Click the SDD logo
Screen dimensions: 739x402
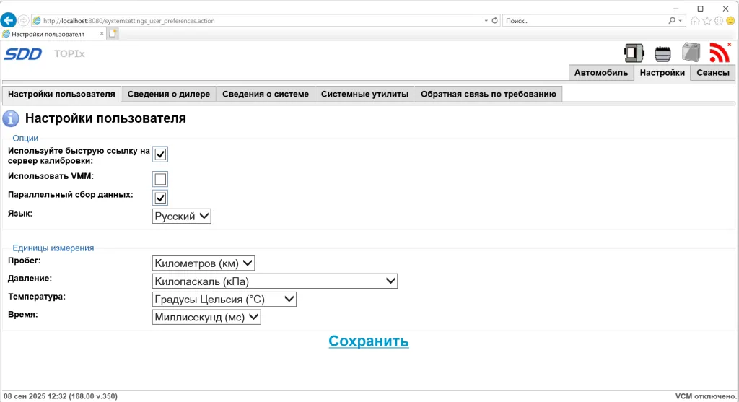23,54
